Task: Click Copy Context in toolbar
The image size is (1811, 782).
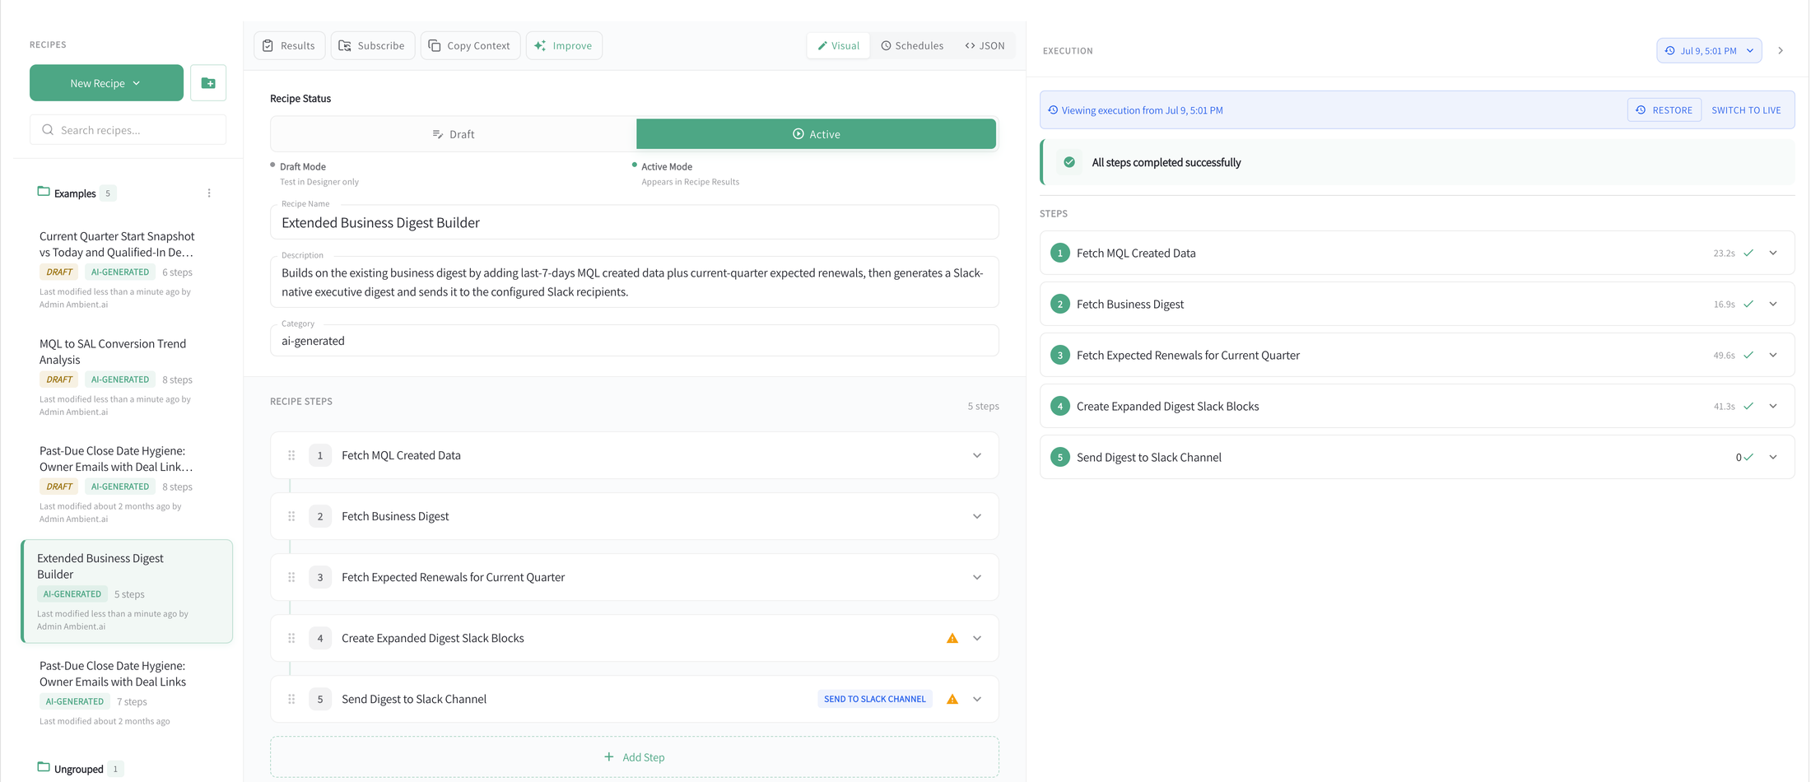Action: click(x=470, y=45)
